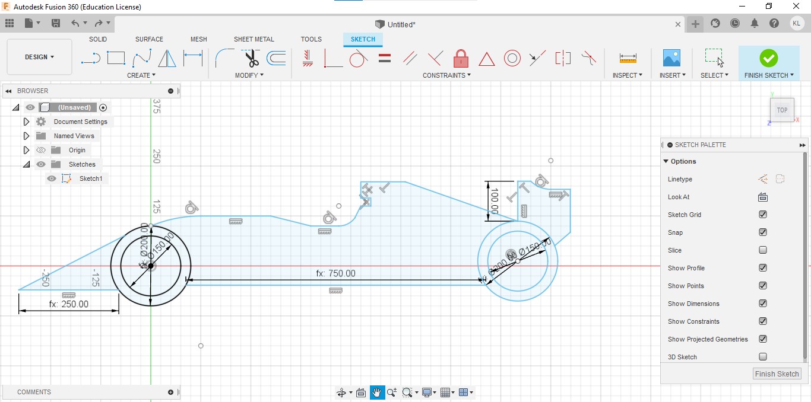Pick the Fit Point Spline tool
Viewport: 811px width, 402px height.
(142, 59)
